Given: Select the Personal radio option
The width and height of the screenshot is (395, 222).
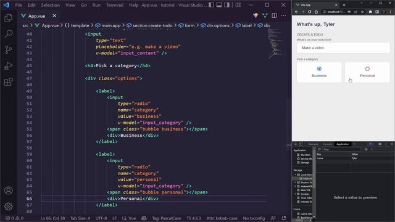Looking at the screenshot, I should (x=367, y=68).
